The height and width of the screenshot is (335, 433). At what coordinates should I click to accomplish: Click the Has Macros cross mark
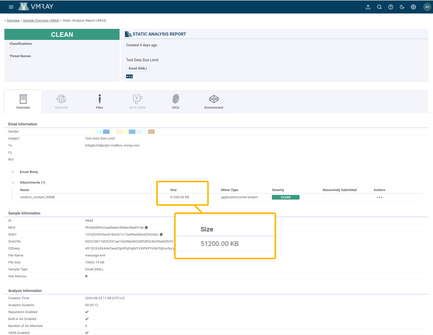(86, 276)
